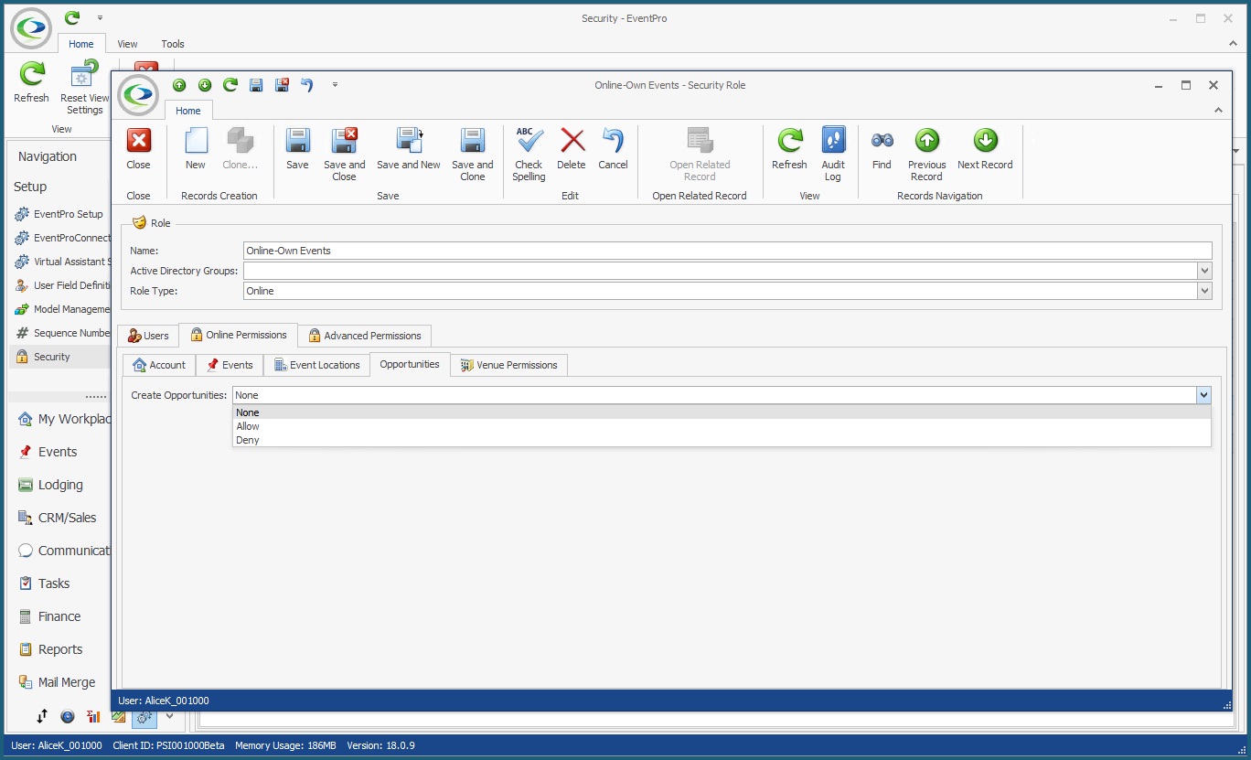This screenshot has width=1251, height=760.
Task: Open the View tab in the main EventPro window
Action: [127, 44]
